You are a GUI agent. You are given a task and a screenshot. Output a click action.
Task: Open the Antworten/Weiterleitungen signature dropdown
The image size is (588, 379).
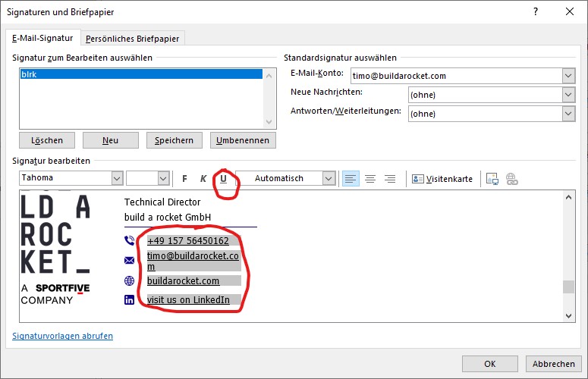coord(568,114)
